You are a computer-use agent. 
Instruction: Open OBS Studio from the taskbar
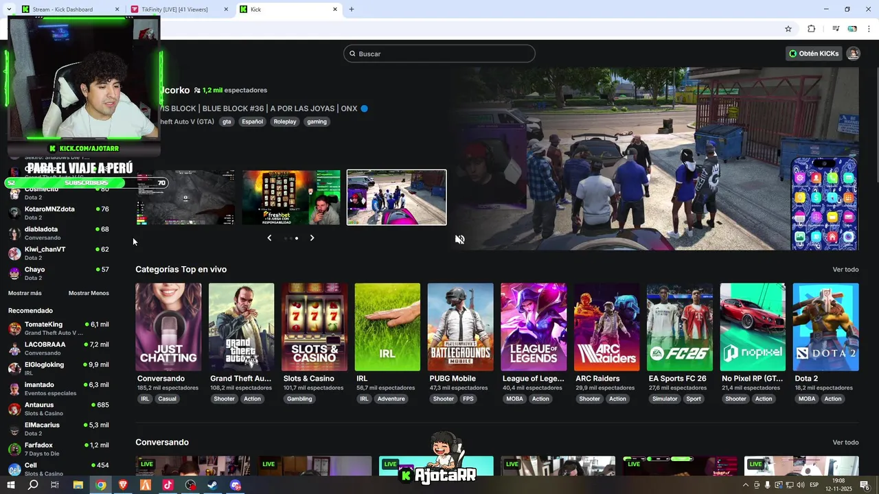190,485
